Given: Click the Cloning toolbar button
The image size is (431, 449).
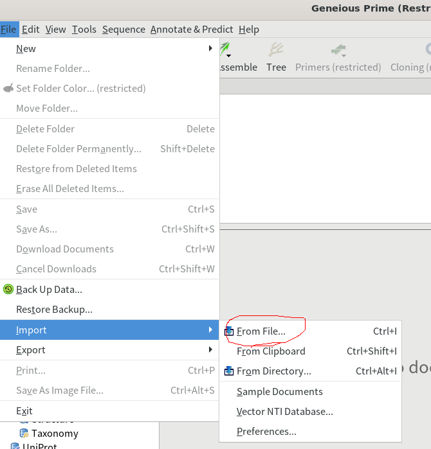Looking at the screenshot, I should click(410, 57).
